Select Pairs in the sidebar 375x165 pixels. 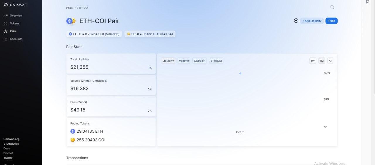[x=13, y=31]
